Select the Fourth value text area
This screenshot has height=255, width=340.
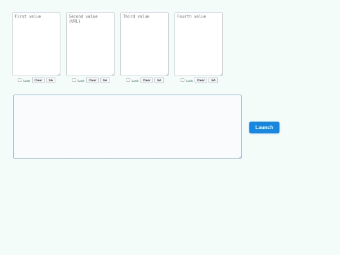[198, 44]
